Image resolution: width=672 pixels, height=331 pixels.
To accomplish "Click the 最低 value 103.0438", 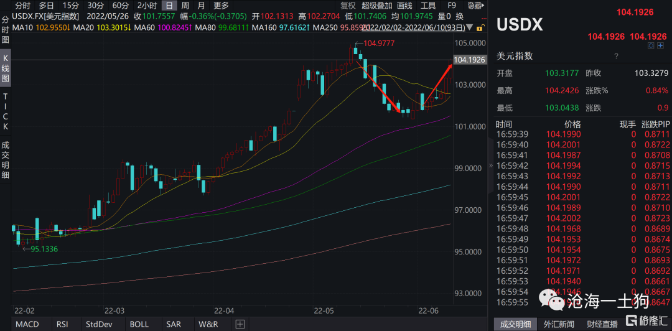I will pos(562,108).
